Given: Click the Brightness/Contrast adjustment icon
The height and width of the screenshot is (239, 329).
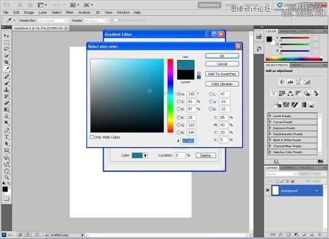Looking at the screenshot, I should (x=282, y=82).
